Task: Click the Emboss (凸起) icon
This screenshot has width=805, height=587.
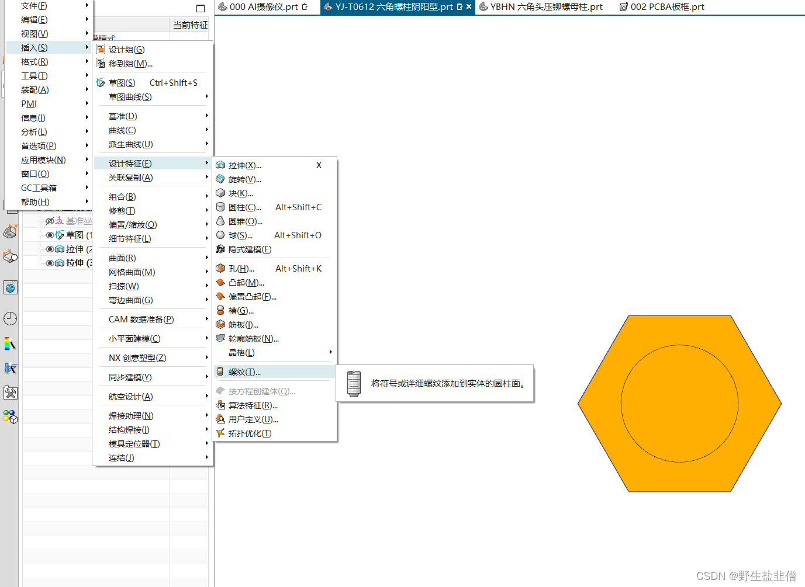Action: [220, 283]
